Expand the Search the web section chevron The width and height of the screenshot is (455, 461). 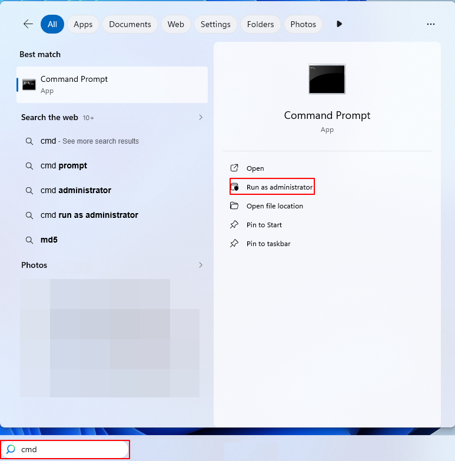[x=201, y=117]
